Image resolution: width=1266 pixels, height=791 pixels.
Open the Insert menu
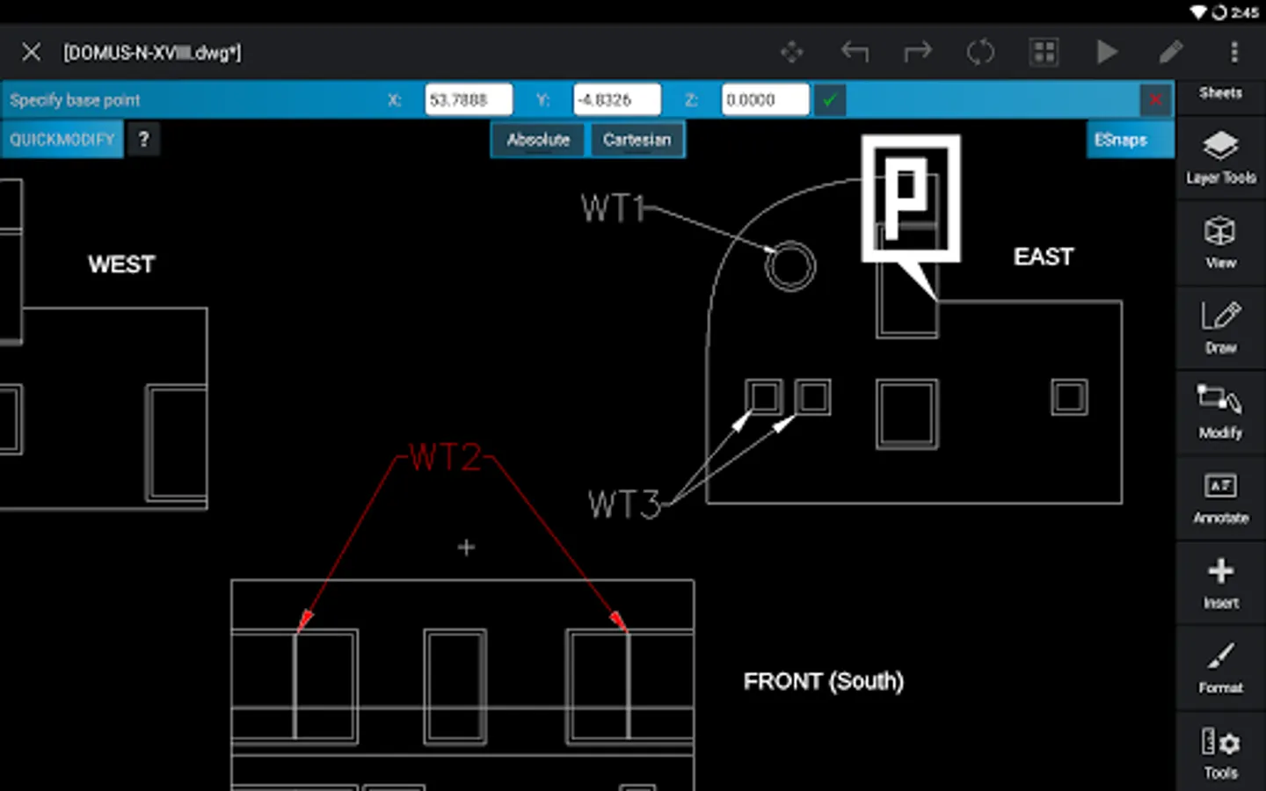tap(1220, 583)
